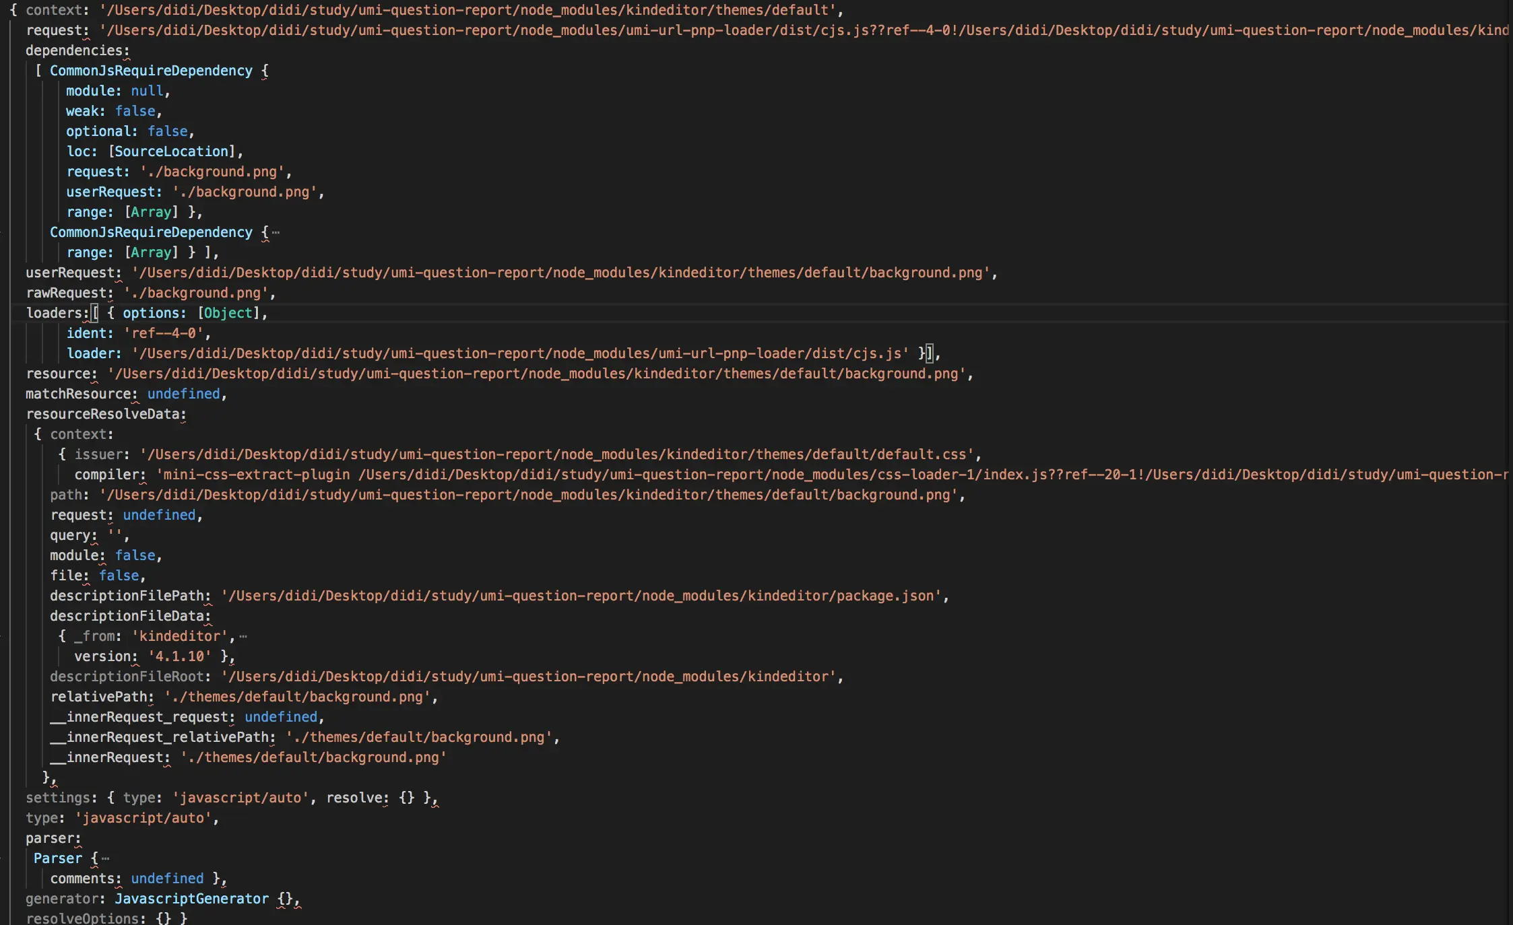1513x925 pixels.
Task: Click the resolveOptions key on last line
Action: pos(84,918)
